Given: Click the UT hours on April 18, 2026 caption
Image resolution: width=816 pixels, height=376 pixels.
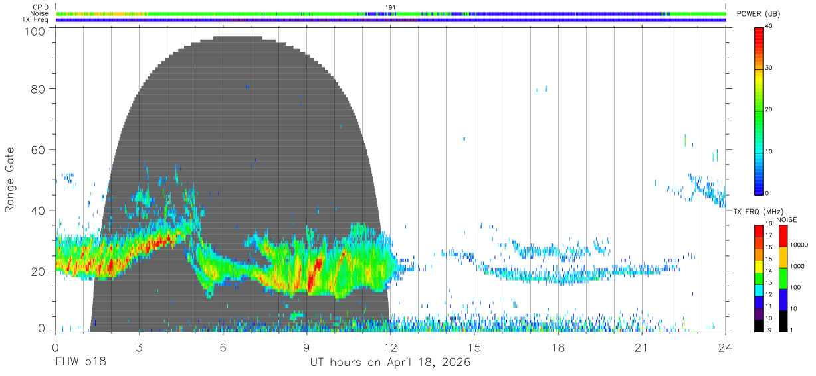Looking at the screenshot, I should [x=390, y=362].
